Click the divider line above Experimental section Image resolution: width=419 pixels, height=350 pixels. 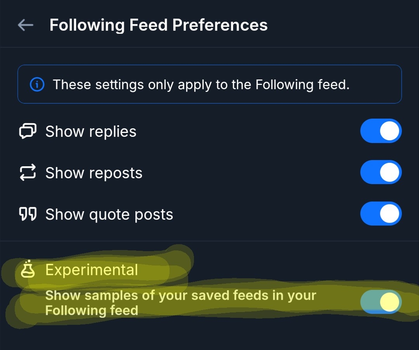point(209,241)
